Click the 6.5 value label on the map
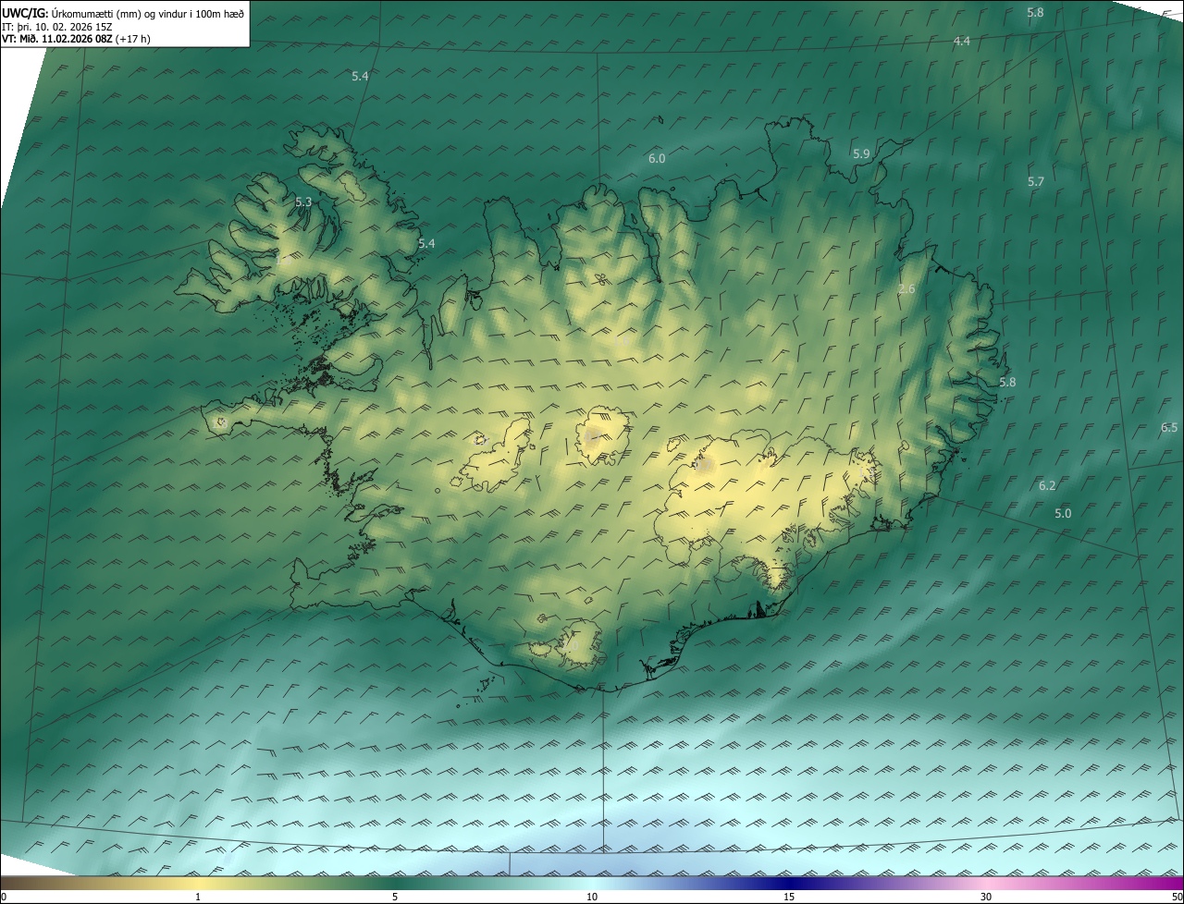Image resolution: width=1184 pixels, height=904 pixels. pos(1169,427)
